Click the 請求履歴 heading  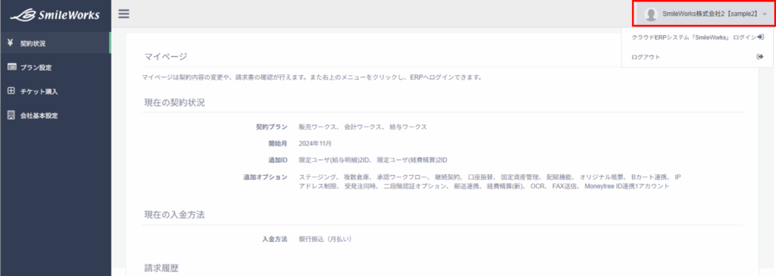161,268
